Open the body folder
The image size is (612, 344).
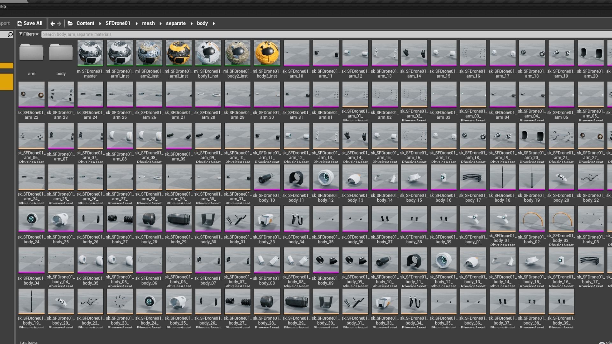[61, 53]
